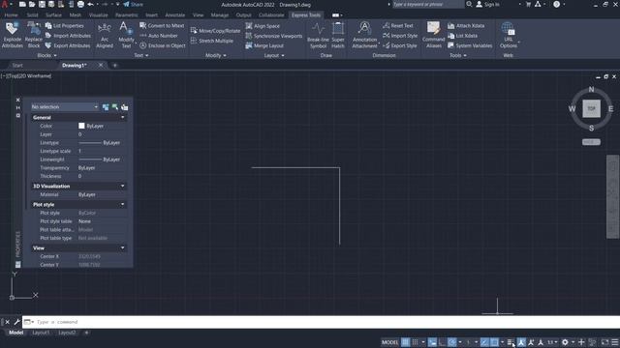620x348 pixels.
Task: Add a new drawing tab with plus
Action: coord(115,66)
